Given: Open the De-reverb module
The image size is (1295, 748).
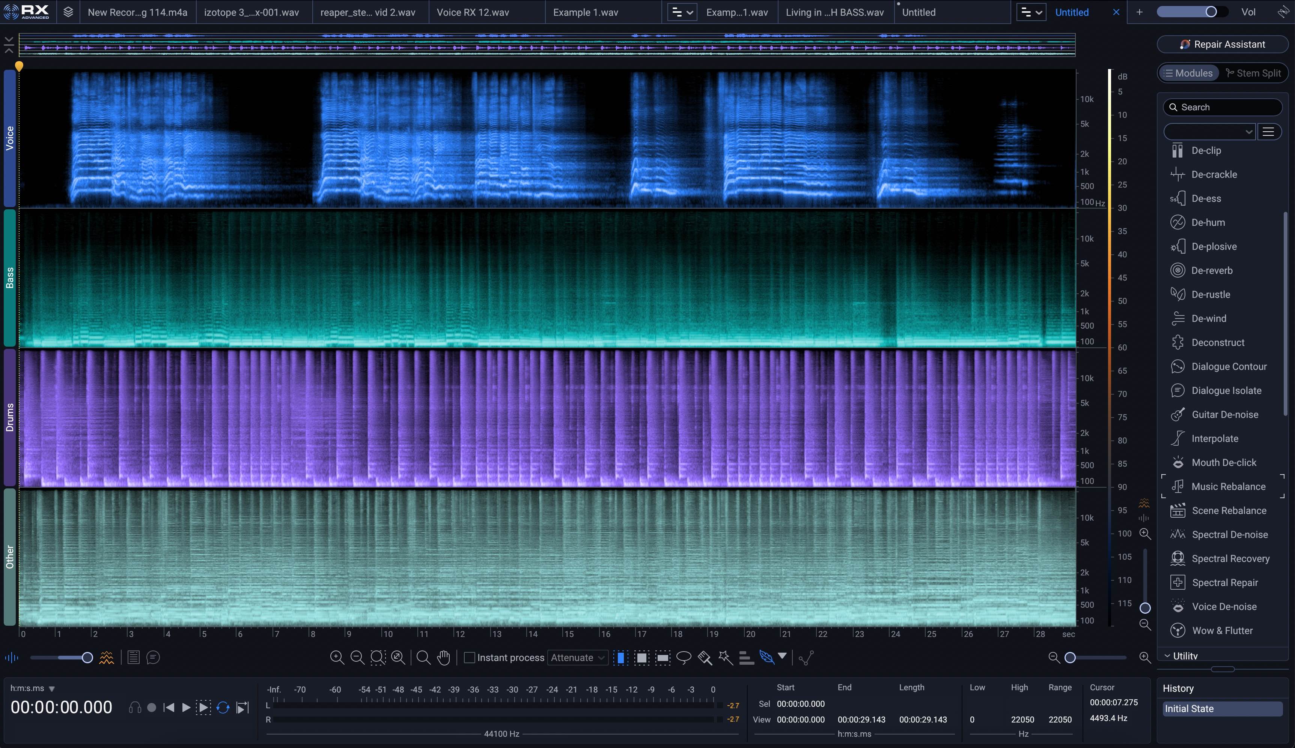Looking at the screenshot, I should coord(1211,270).
